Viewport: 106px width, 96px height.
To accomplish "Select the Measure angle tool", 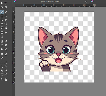I will tap(6, 54).
